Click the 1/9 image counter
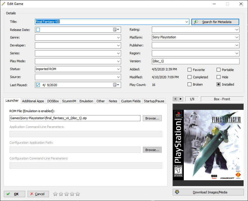Viewport: 248px width, 201px height. tap(192, 99)
